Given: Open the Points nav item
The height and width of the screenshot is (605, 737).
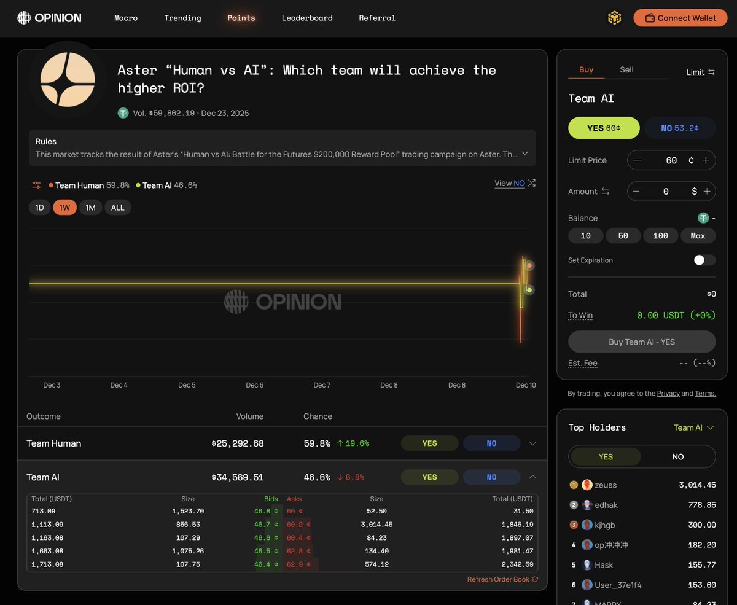Looking at the screenshot, I should (x=241, y=18).
